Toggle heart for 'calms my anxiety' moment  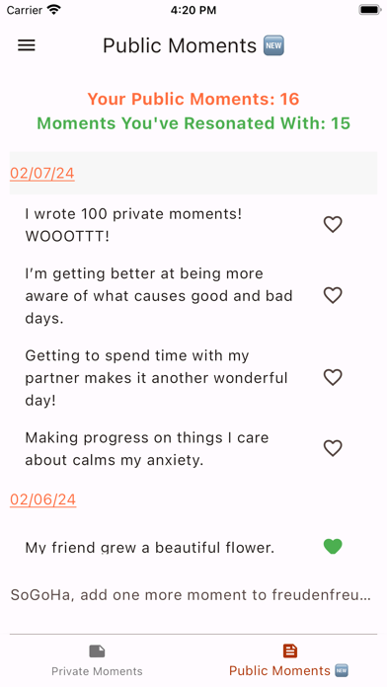pos(333,449)
